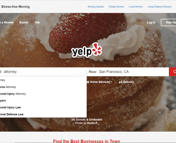Screen dimensions: 176x143
Task: Choose the Lawyers suggestion
Action: pos(43,101)
